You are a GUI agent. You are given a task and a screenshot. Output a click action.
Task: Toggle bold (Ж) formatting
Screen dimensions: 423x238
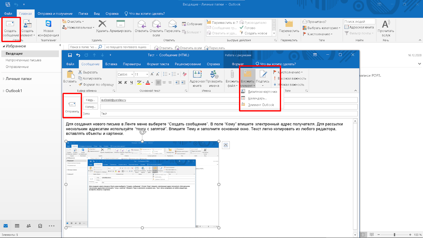pyautogui.click(x=120, y=82)
